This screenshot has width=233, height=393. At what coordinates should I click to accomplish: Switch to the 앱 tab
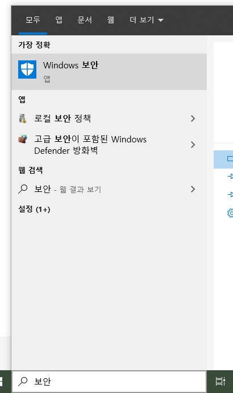click(x=59, y=20)
